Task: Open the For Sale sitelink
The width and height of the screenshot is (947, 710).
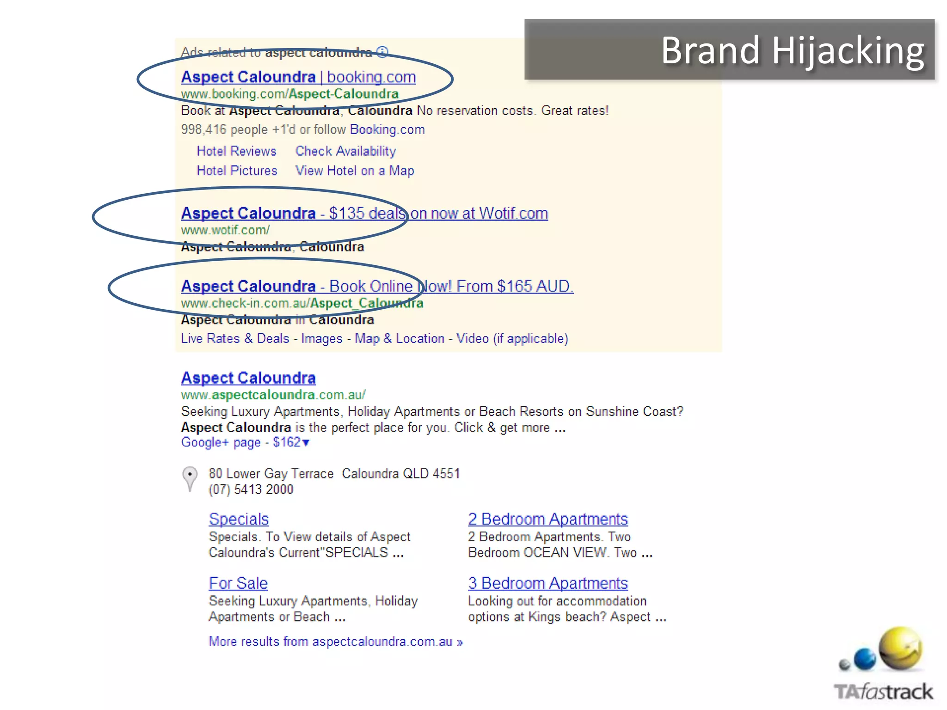Action: tap(238, 583)
